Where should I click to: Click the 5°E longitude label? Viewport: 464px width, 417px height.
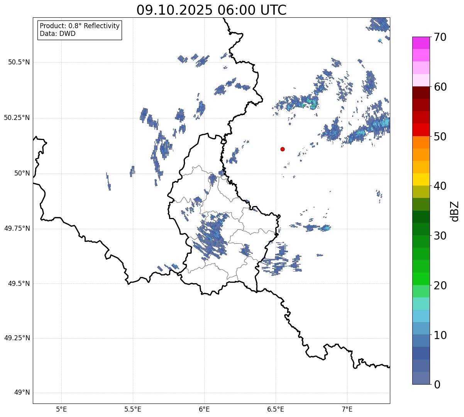click(61, 409)
